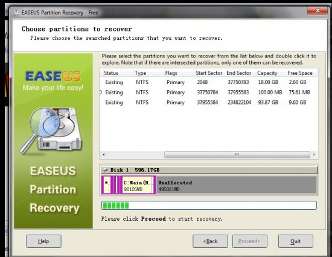This screenshot has width=332, height=257.
Task: Click the End Sector column header
Action: click(239, 73)
